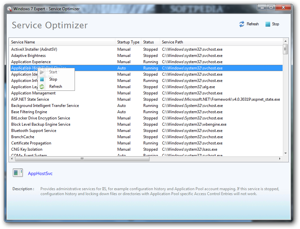
Task: Click the Stop square icon in context menu
Action: (x=42, y=79)
